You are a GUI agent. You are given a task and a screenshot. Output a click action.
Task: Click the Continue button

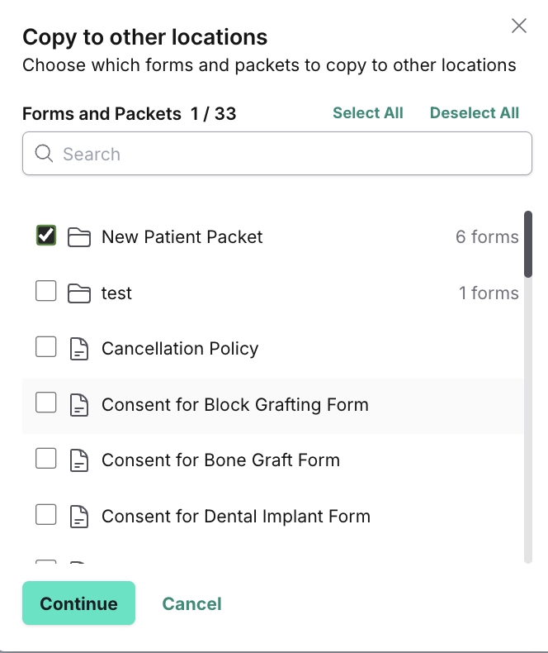pyautogui.click(x=78, y=603)
